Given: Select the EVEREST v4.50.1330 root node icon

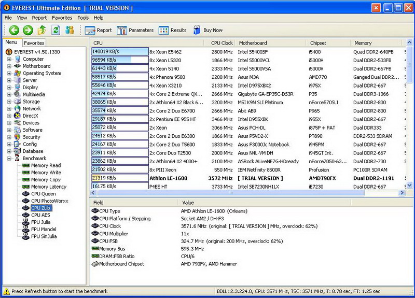Looking at the screenshot, I should (x=9, y=52).
